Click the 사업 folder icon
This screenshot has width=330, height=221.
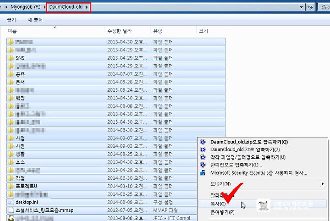click(x=11, y=138)
